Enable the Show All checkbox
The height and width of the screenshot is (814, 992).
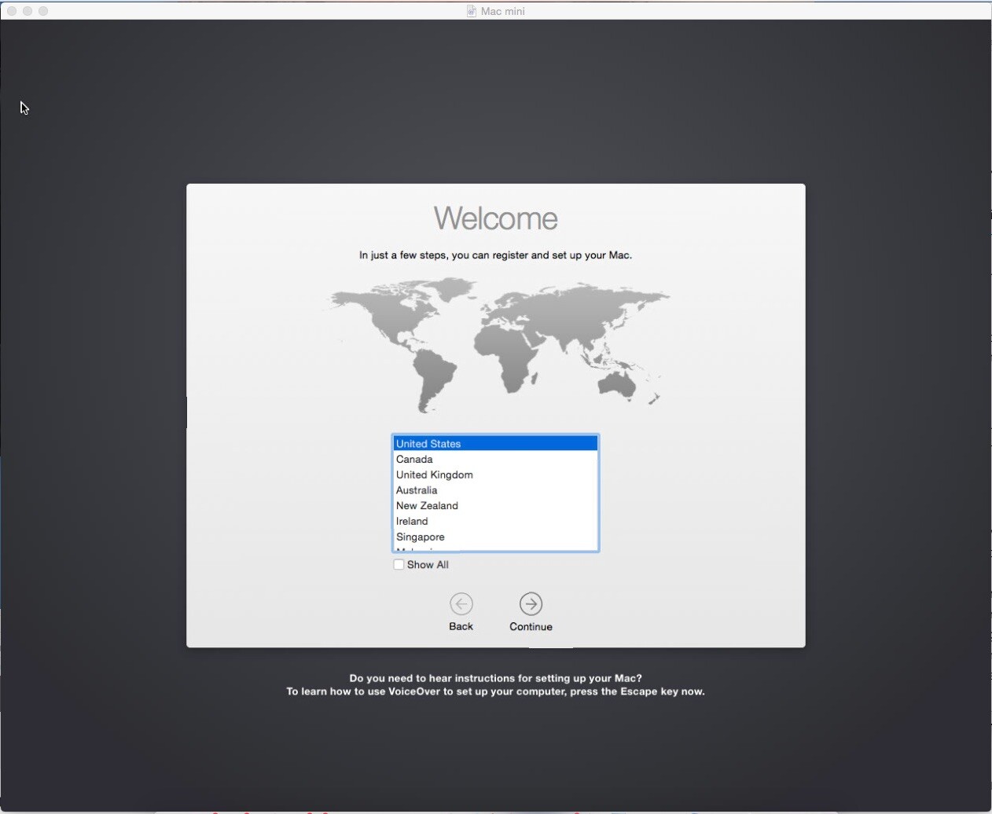[x=399, y=564]
